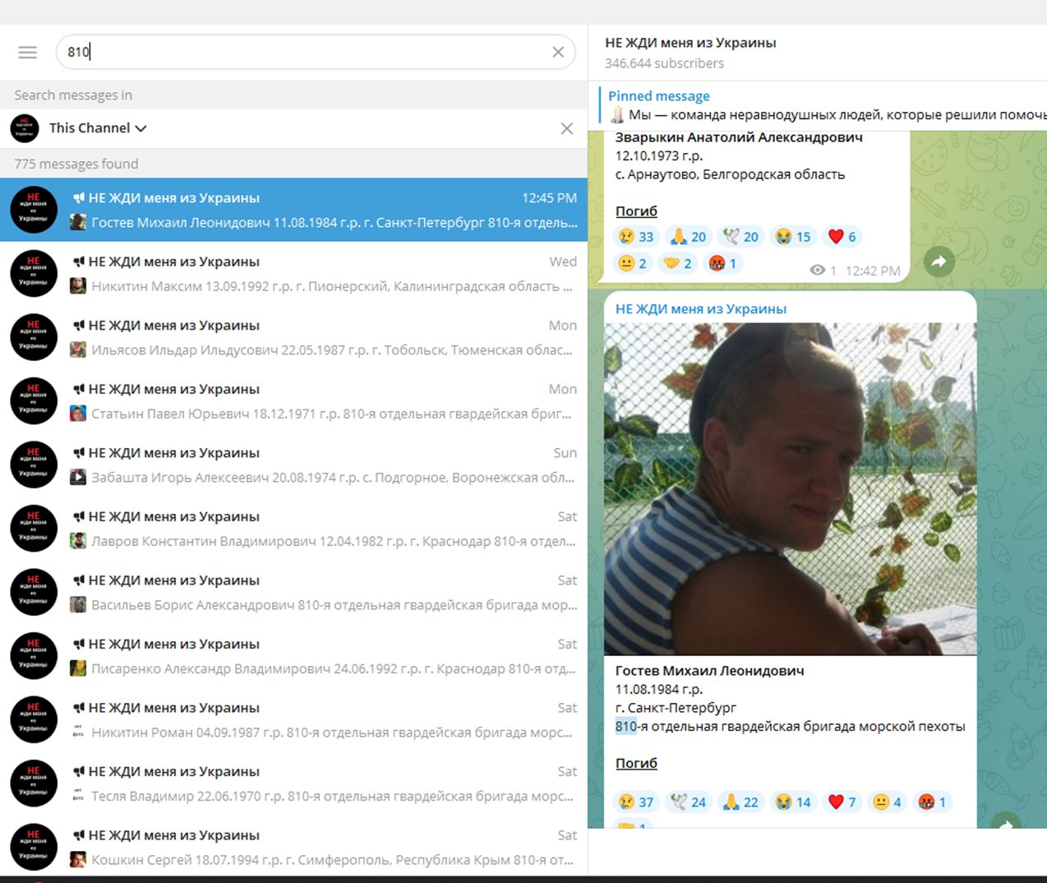Open search result Никитин Роман
Screen dimensions: 1047x883
pos(293,719)
